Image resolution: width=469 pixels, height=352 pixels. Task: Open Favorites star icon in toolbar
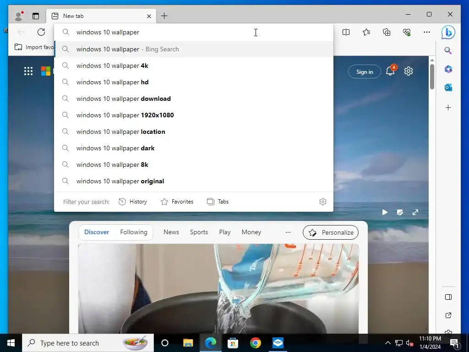366,32
